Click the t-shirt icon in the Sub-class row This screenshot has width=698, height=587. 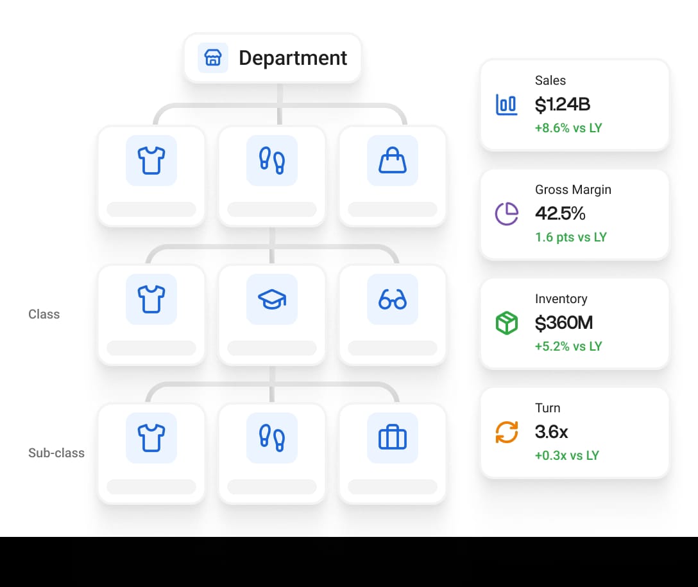coord(151,438)
